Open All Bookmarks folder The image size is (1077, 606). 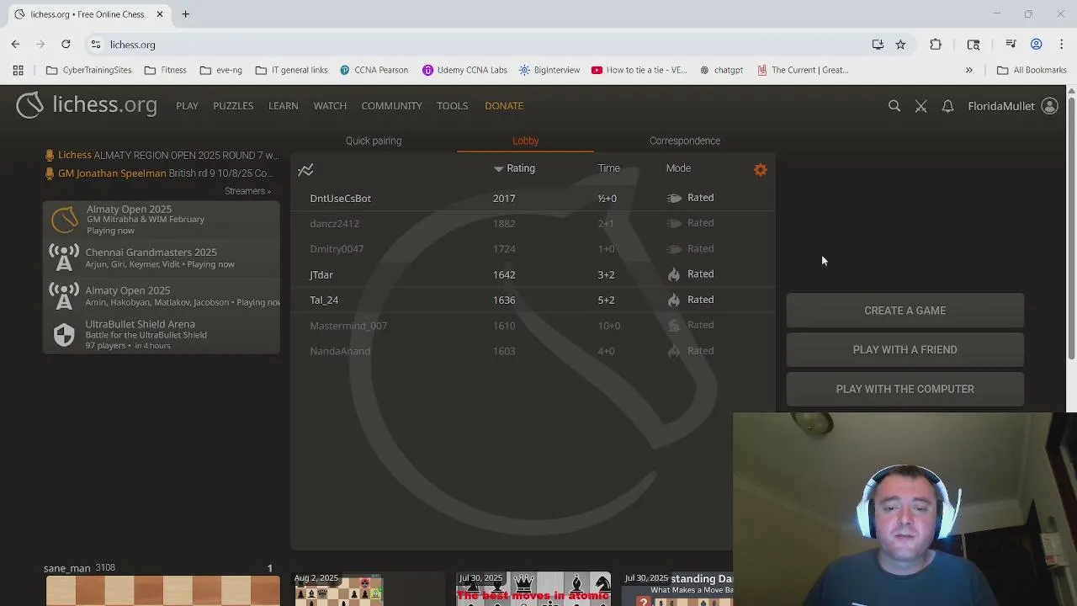1031,70
